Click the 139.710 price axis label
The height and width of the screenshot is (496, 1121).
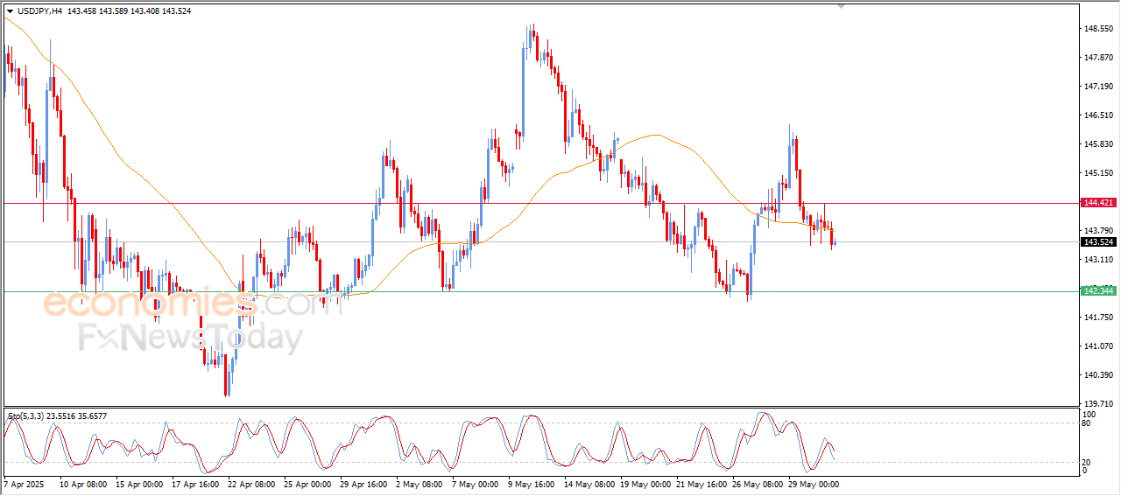click(x=1097, y=404)
